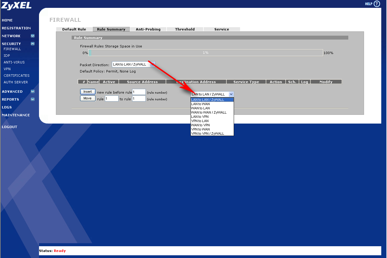Image resolution: width=387 pixels, height=258 pixels.
Task: Choose 'VPN to VPN / ZyWALL' option
Action: pos(212,134)
